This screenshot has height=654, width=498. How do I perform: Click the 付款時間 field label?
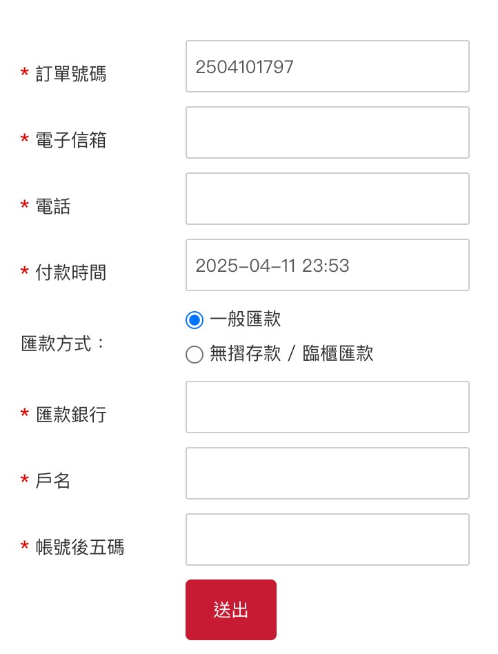pos(71,273)
